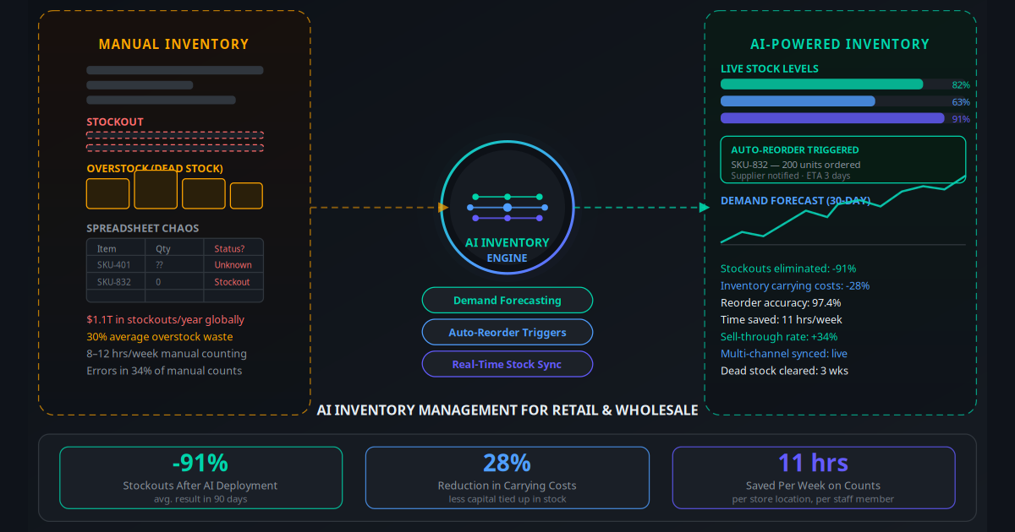Click "Time saved: 11 hrs/week" text
Screen dimensions: 1015x532
(x=782, y=319)
